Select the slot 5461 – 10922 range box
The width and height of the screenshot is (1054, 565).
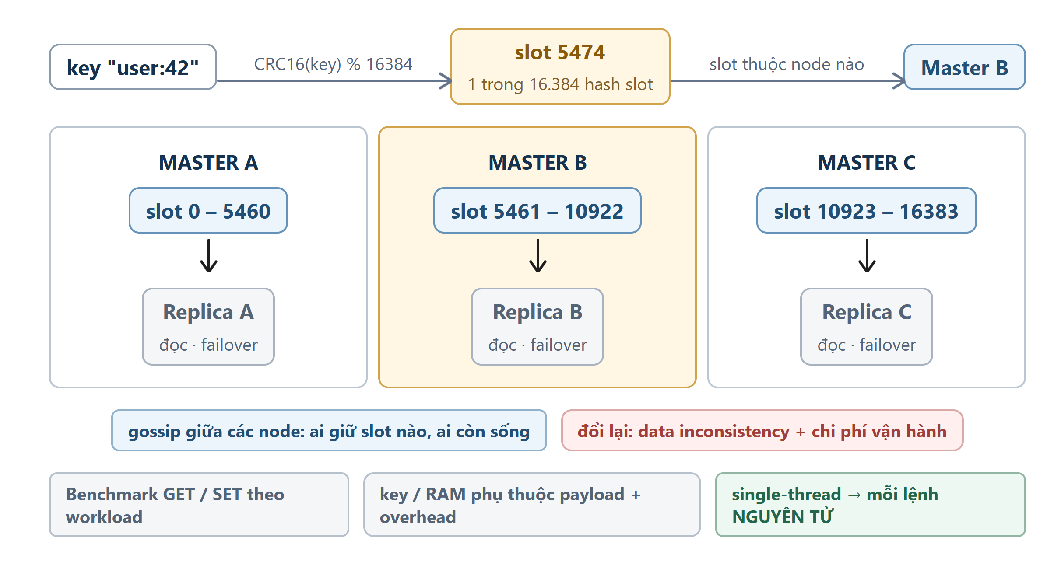tap(538, 211)
